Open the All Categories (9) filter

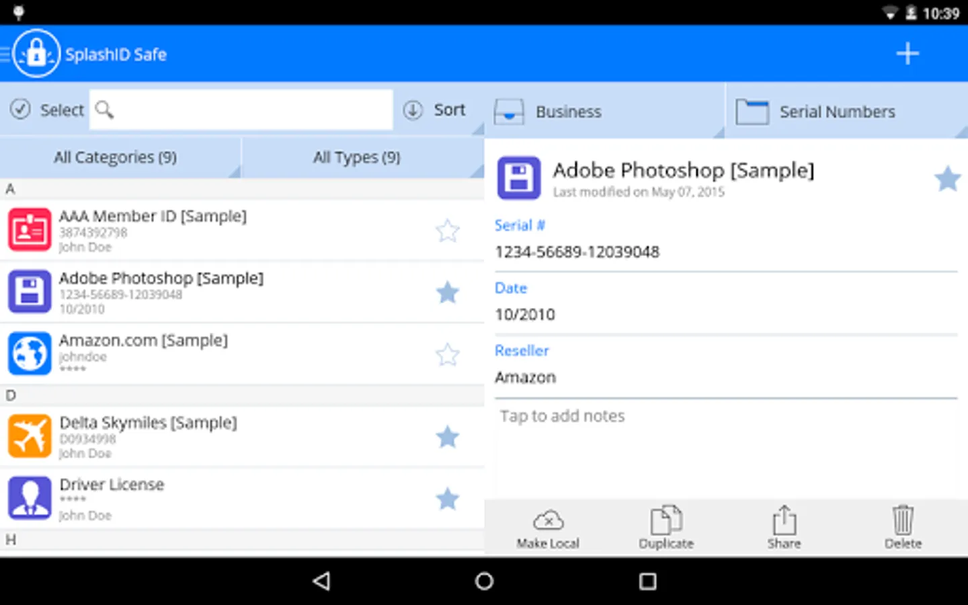120,157
